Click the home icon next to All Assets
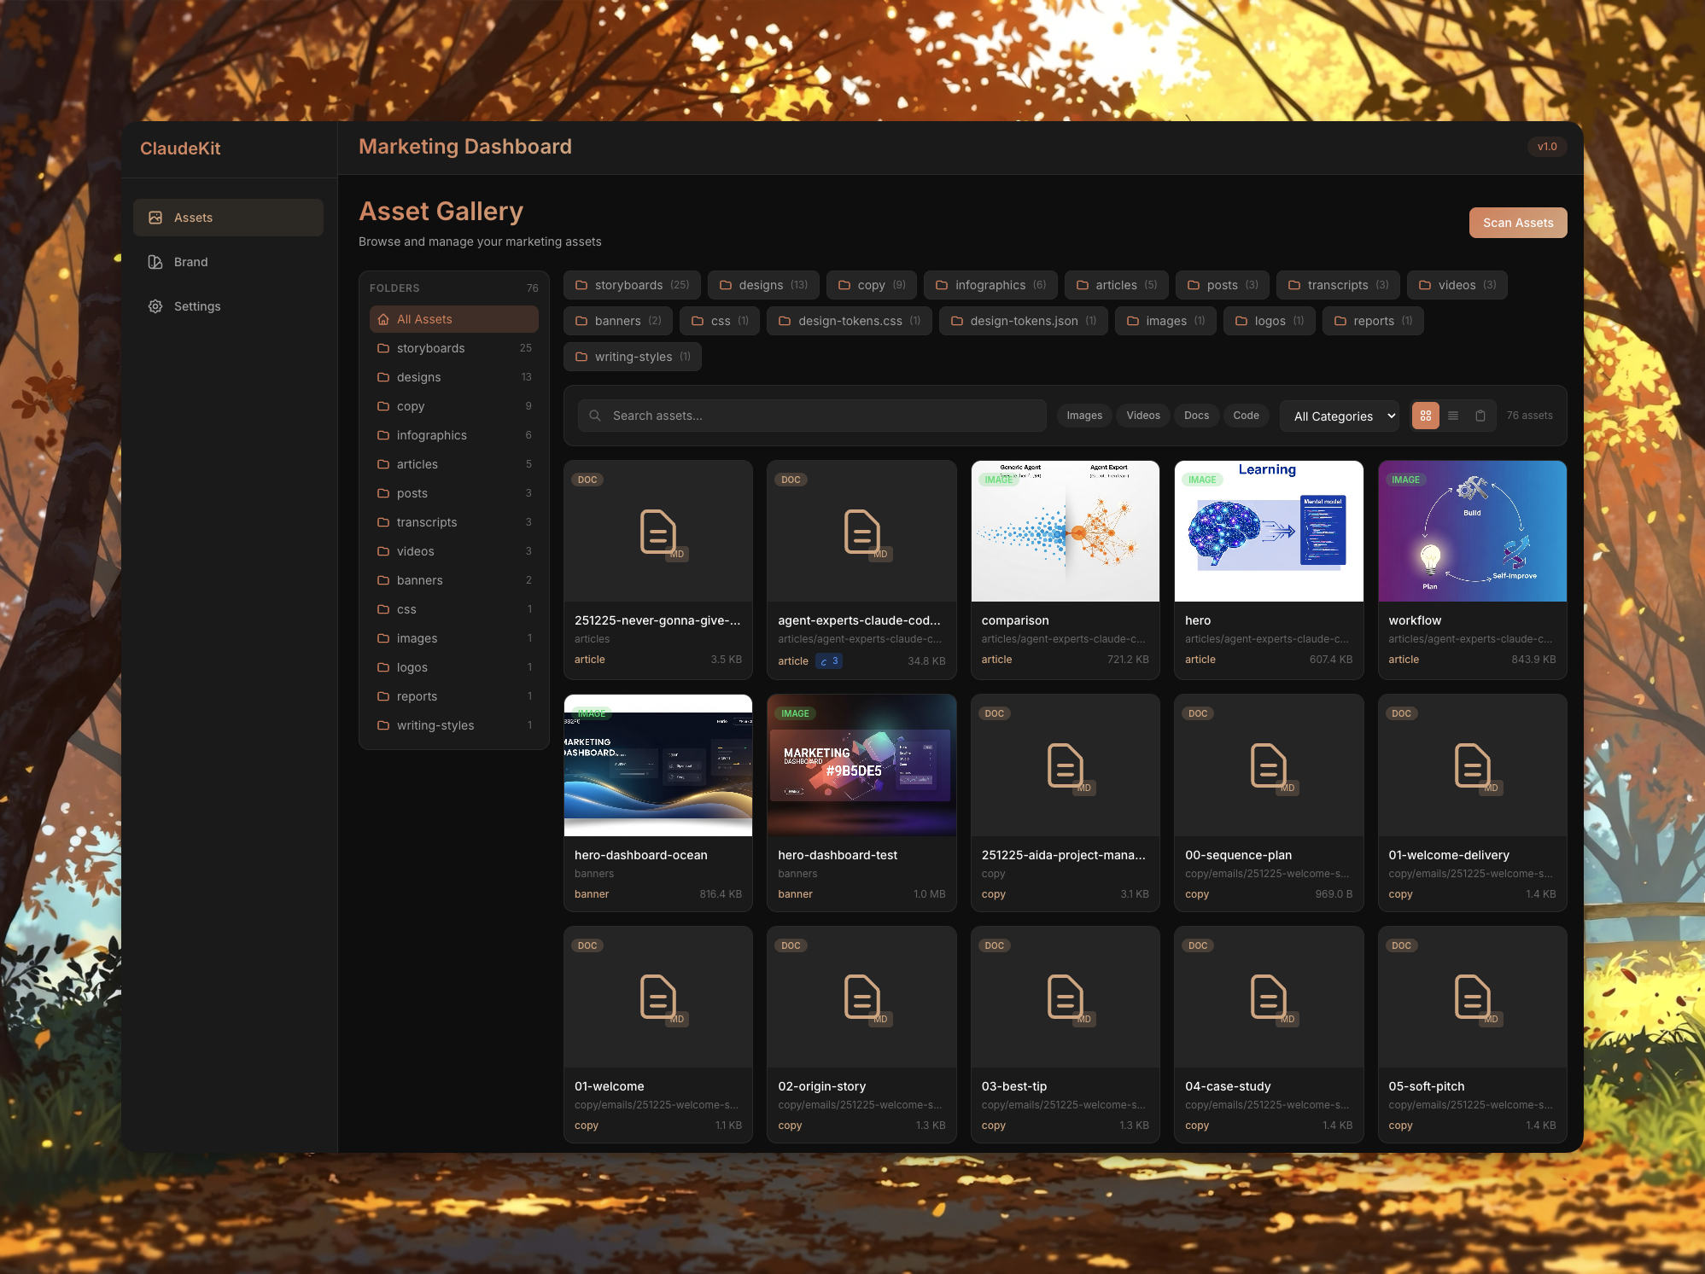 [383, 318]
